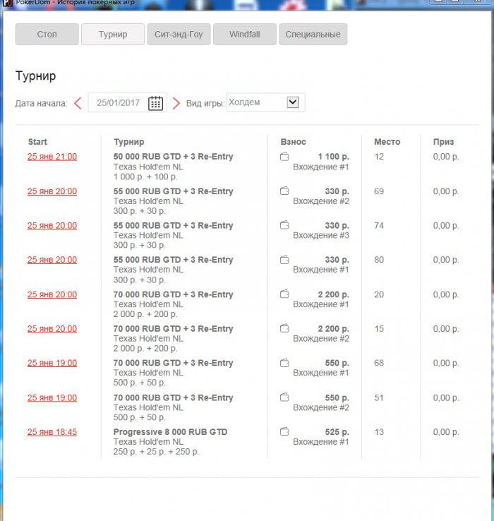
Task: Click the Вид игры label
Action: pyautogui.click(x=205, y=103)
